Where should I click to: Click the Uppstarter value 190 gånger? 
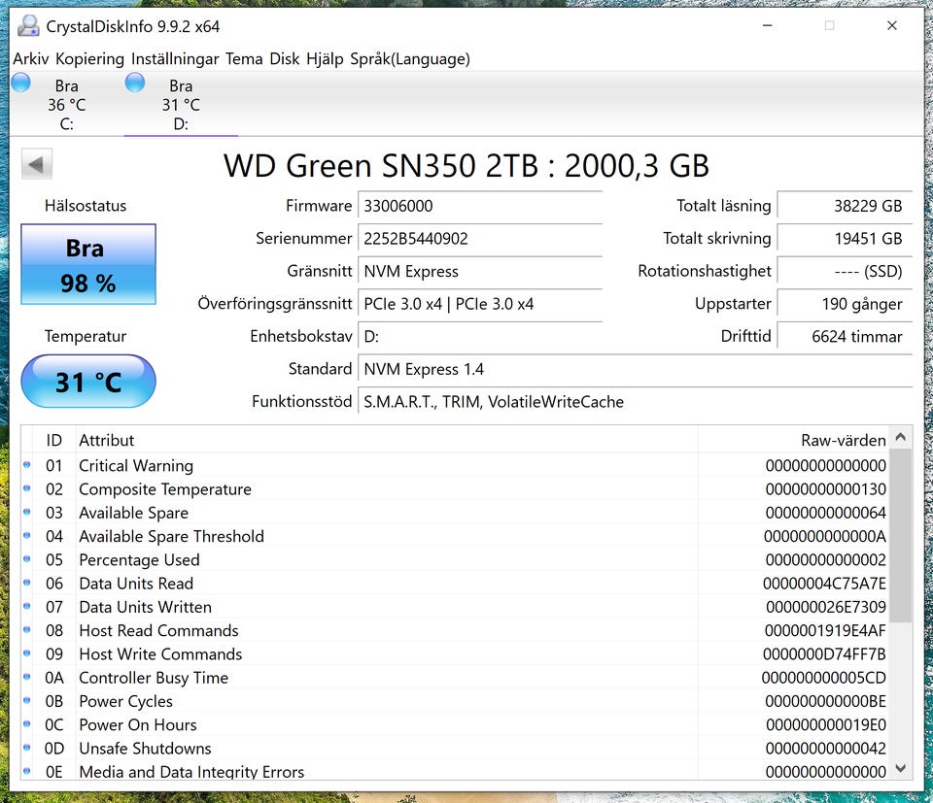pyautogui.click(x=845, y=304)
